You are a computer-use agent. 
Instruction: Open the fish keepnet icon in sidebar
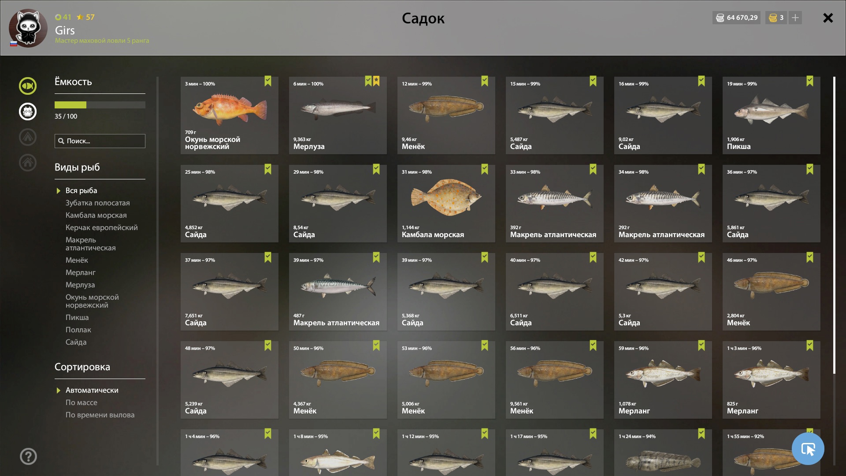[x=28, y=86]
